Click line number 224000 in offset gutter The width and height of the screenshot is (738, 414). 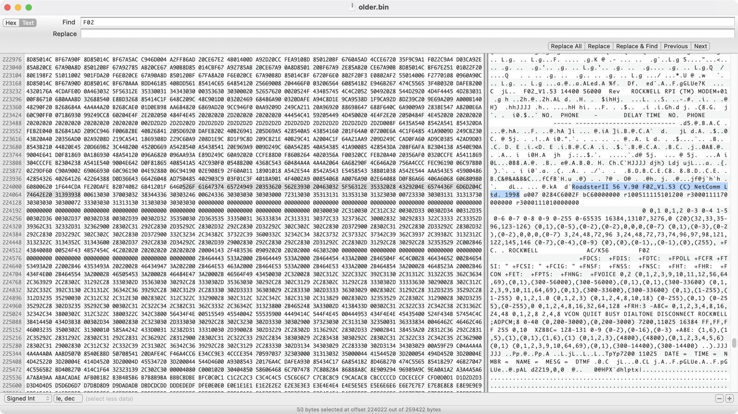point(12,187)
